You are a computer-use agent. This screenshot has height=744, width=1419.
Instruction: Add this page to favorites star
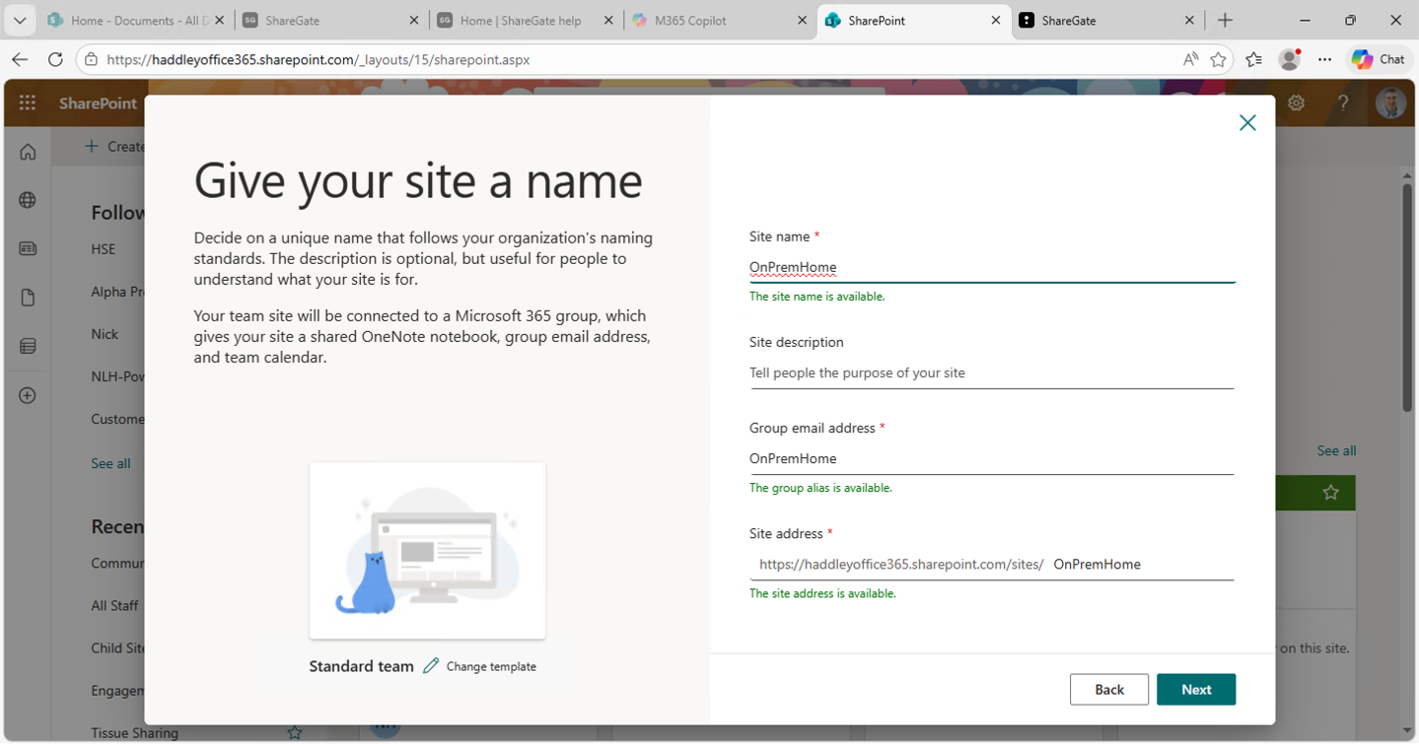(1219, 59)
